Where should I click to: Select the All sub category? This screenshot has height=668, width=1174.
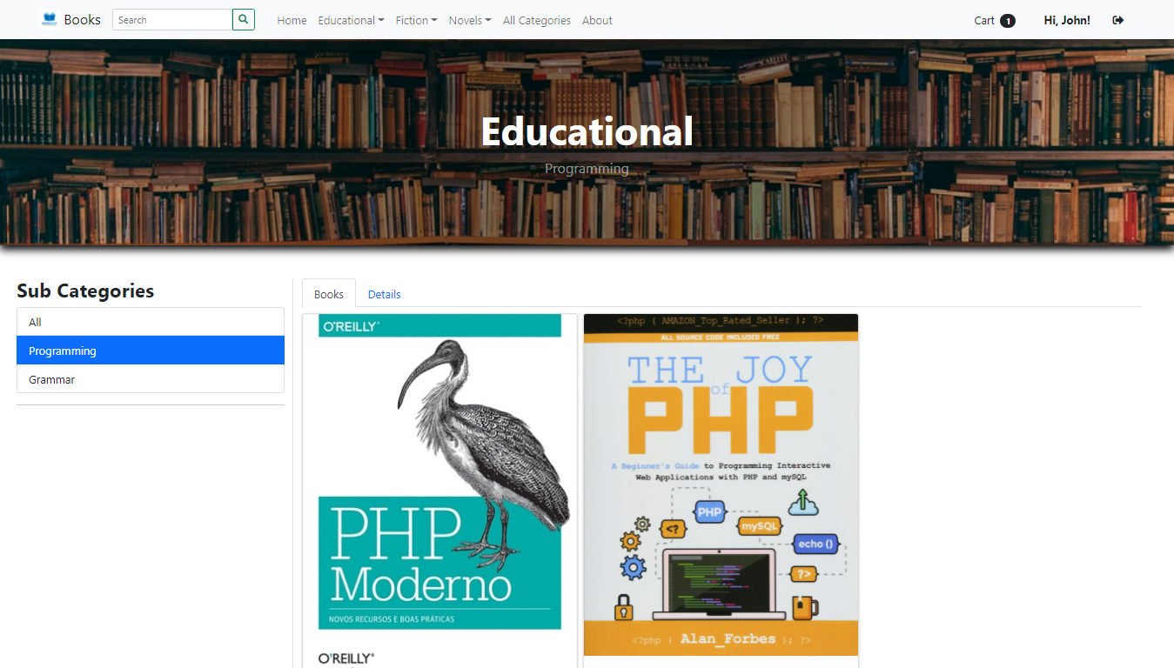click(151, 322)
